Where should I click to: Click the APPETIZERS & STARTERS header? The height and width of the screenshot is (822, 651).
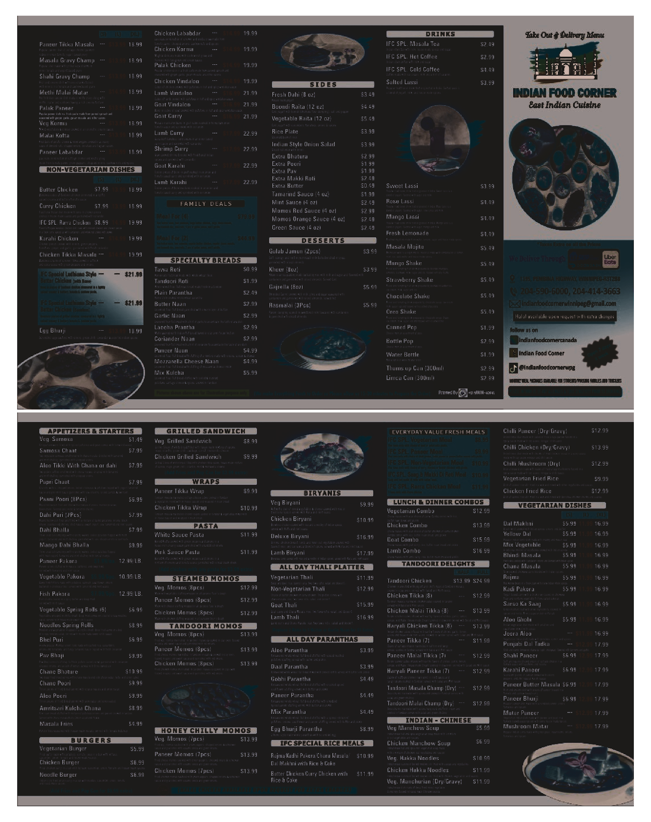[x=90, y=431]
